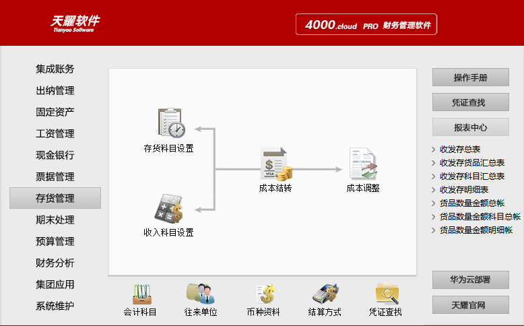Viewport: 524px width, 326px height.
Task: Visit 天耀官网 via button
Action: tap(470, 305)
